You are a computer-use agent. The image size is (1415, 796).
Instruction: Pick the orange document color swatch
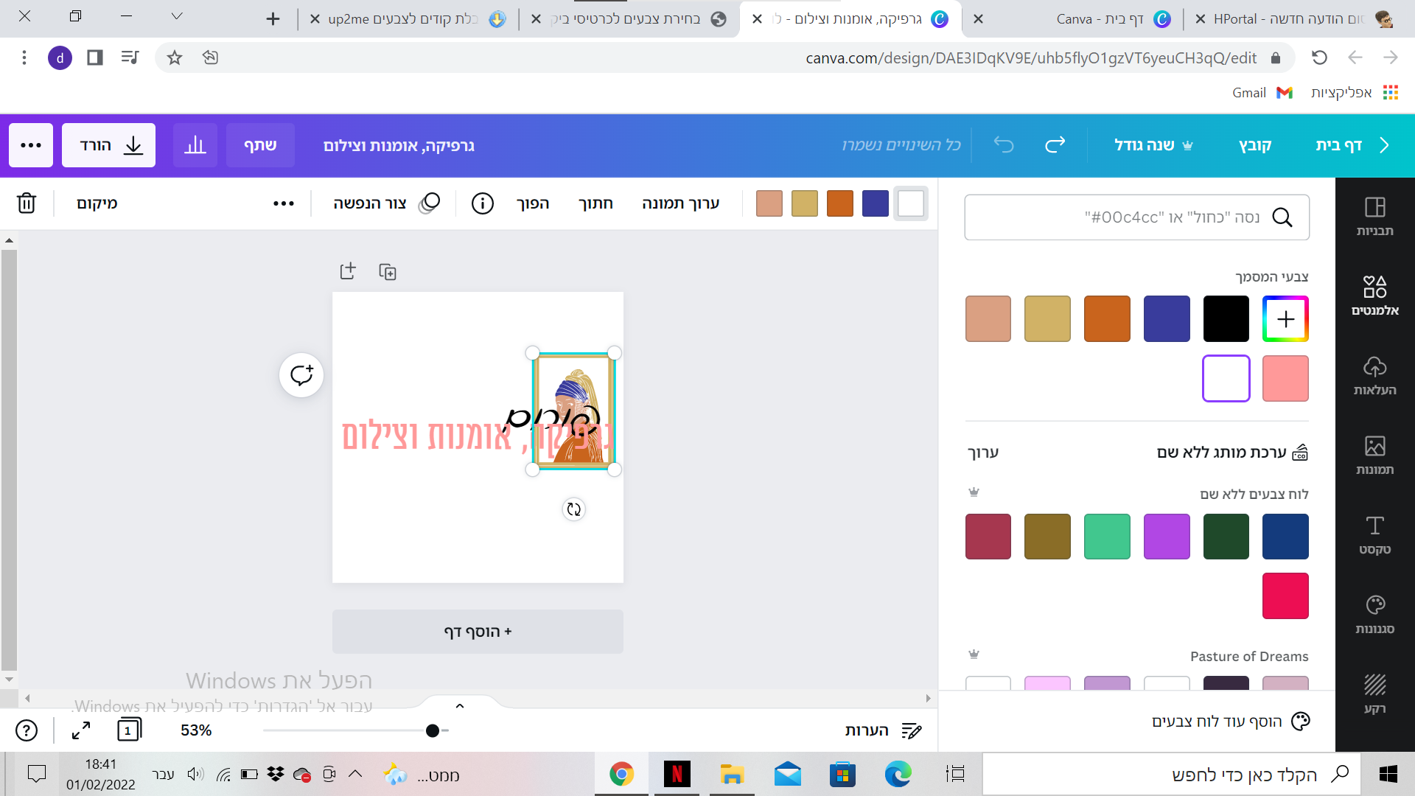1107,318
